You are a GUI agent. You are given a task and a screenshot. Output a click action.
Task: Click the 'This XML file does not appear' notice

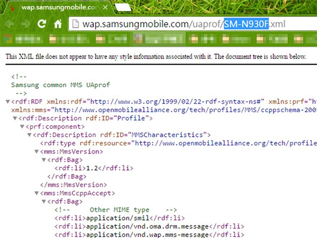click(x=156, y=57)
